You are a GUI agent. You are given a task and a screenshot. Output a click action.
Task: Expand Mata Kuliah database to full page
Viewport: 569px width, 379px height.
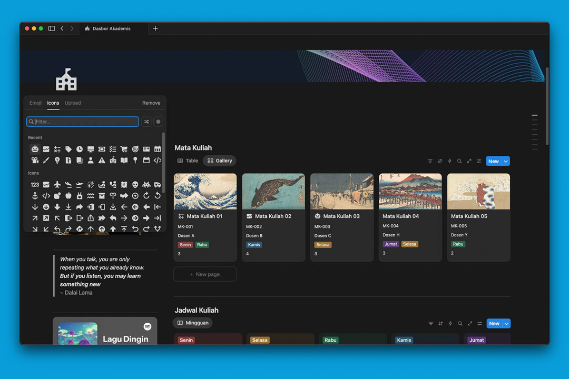469,161
